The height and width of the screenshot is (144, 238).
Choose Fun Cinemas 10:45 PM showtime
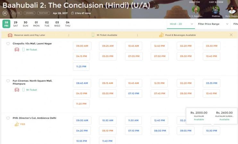pyautogui.click(x=211, y=93)
